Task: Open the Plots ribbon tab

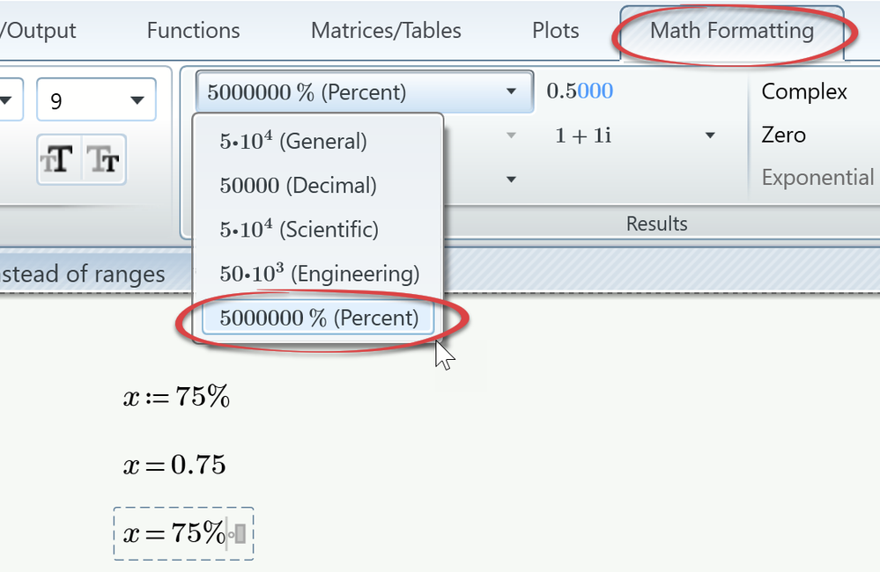Action: click(556, 31)
